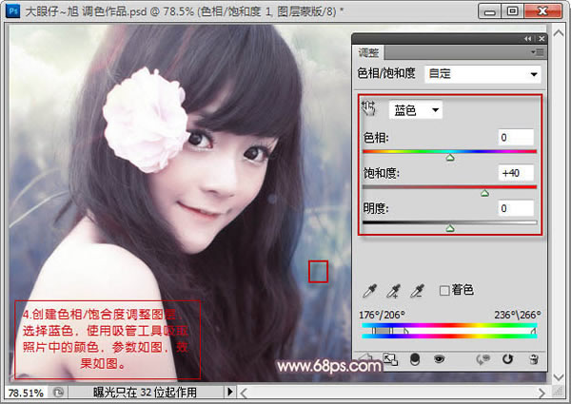This screenshot has height=404, width=571.
Task: Close the document window
Action: (542, 11)
